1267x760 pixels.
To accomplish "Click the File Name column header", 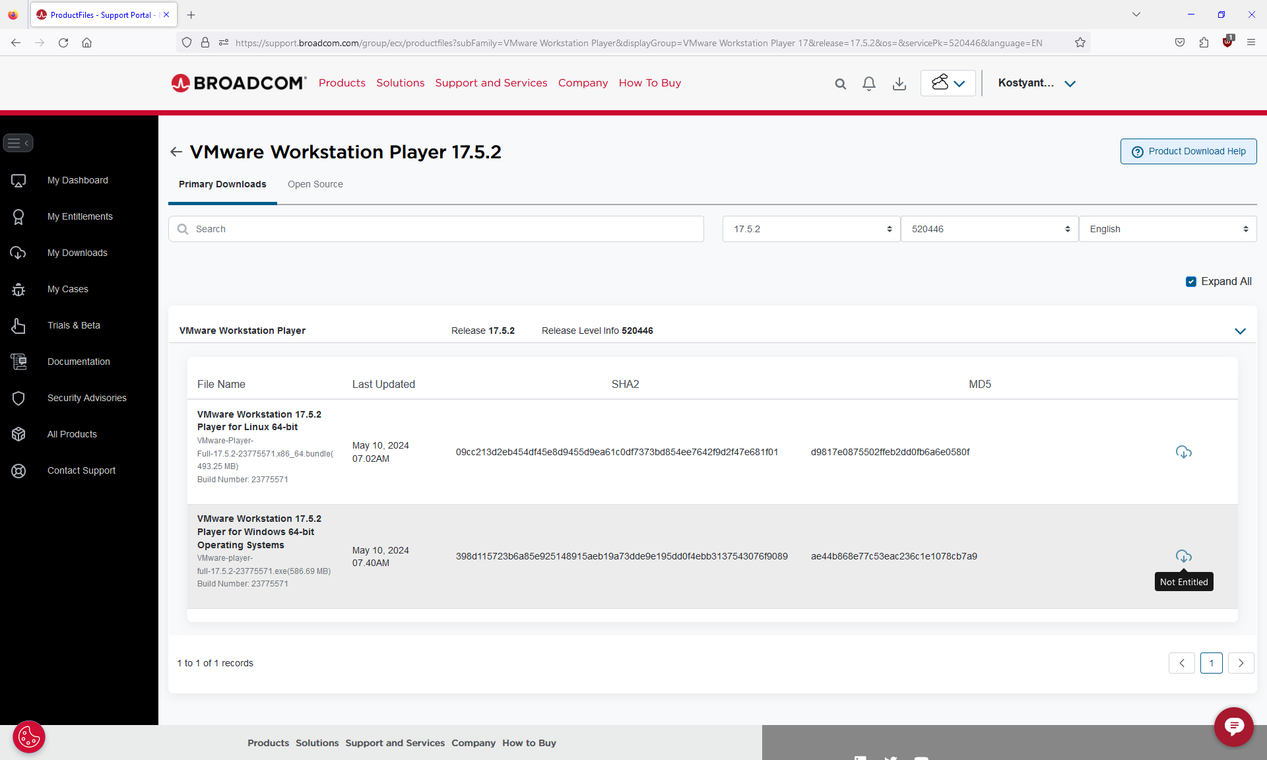I will (x=221, y=385).
